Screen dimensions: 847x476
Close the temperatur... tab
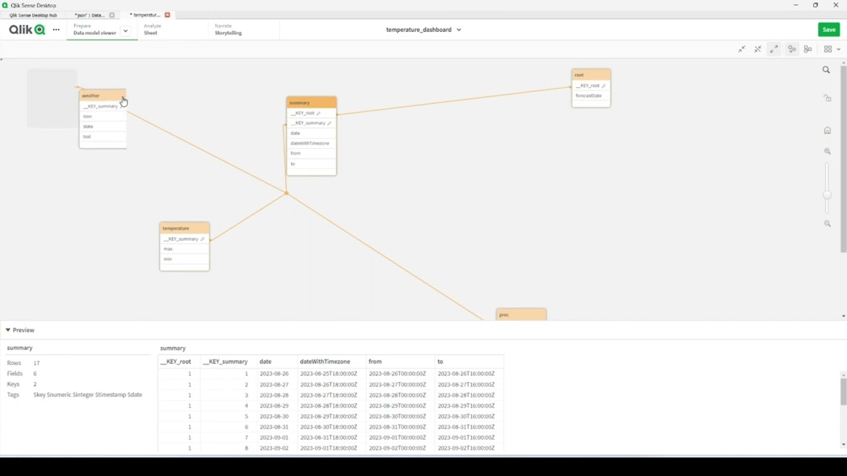pyautogui.click(x=167, y=15)
